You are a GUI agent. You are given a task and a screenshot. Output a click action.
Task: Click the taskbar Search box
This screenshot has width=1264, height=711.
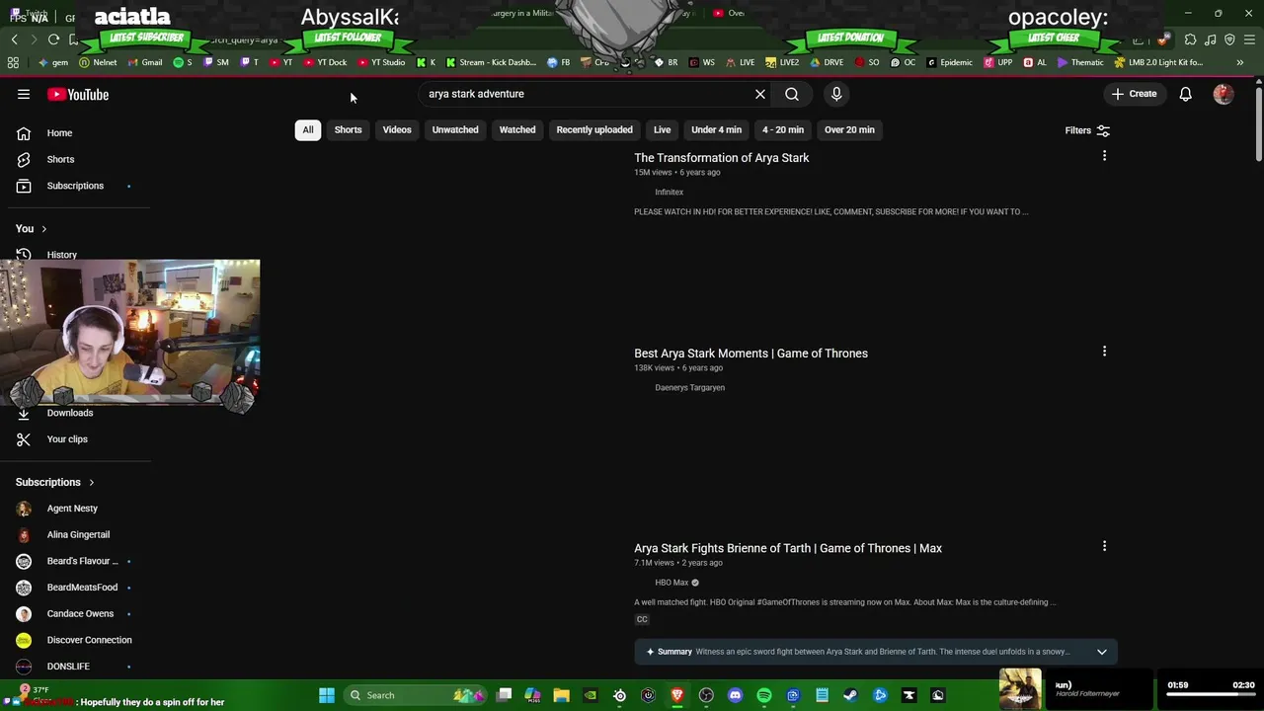pos(415,695)
